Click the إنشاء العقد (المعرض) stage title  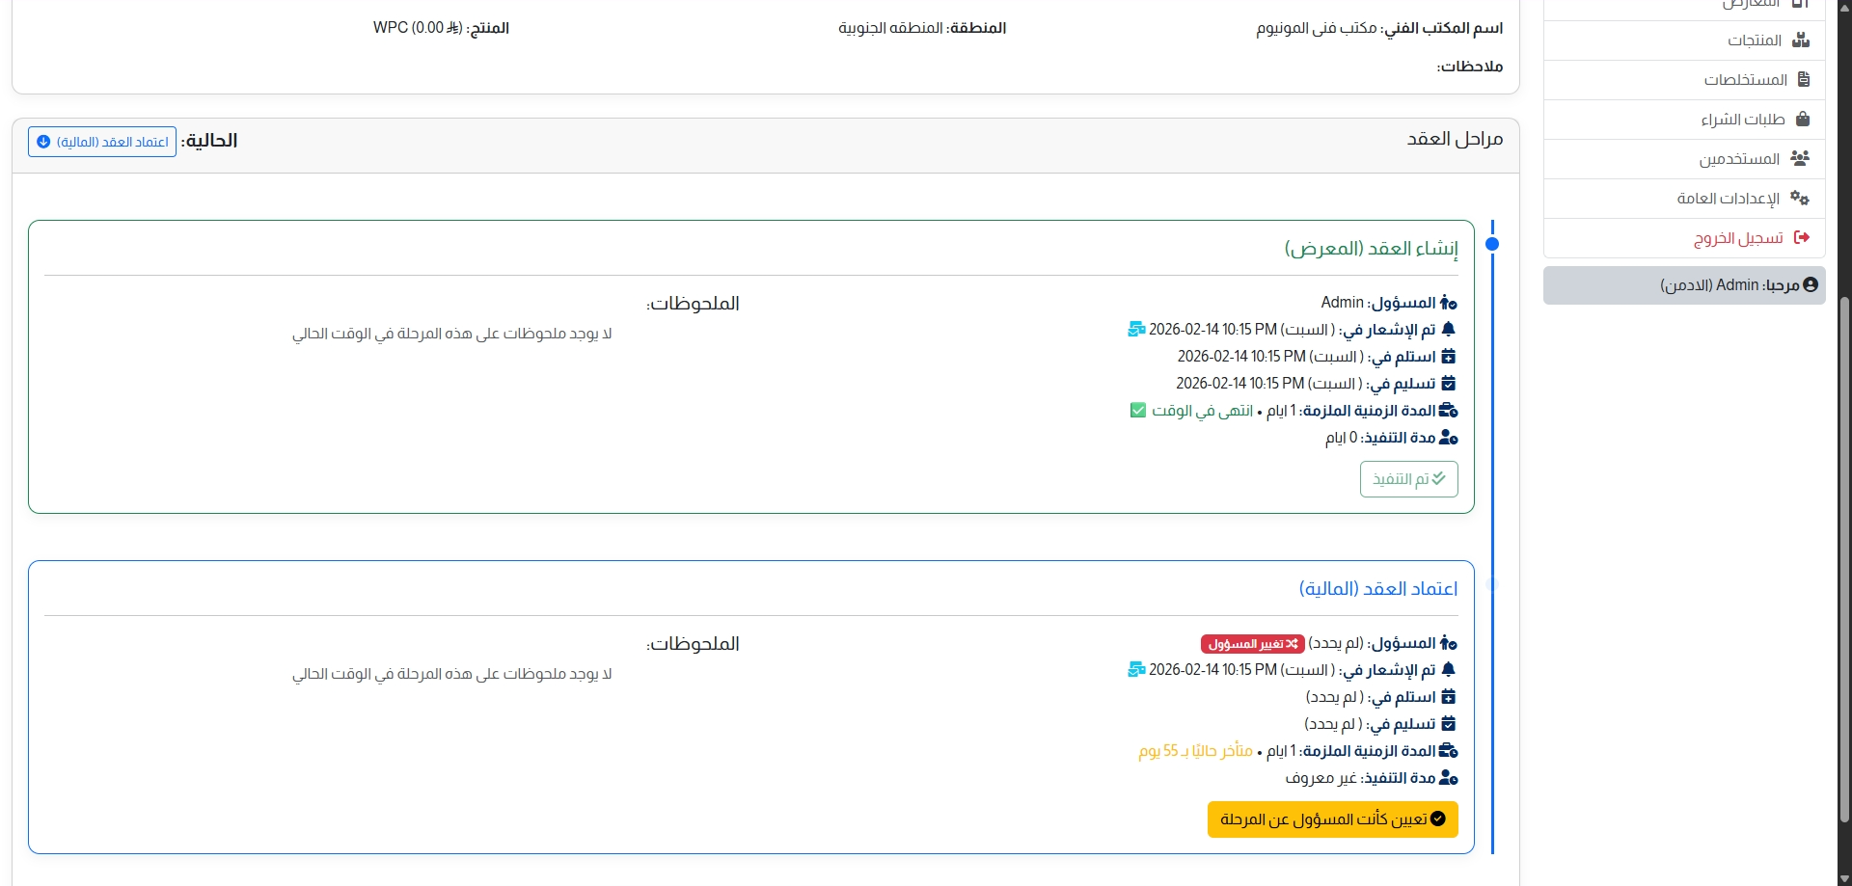(x=1371, y=249)
